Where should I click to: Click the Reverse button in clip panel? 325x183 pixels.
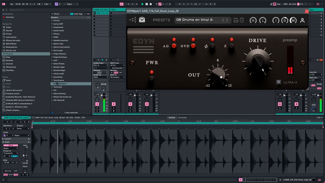[x=8, y=171]
